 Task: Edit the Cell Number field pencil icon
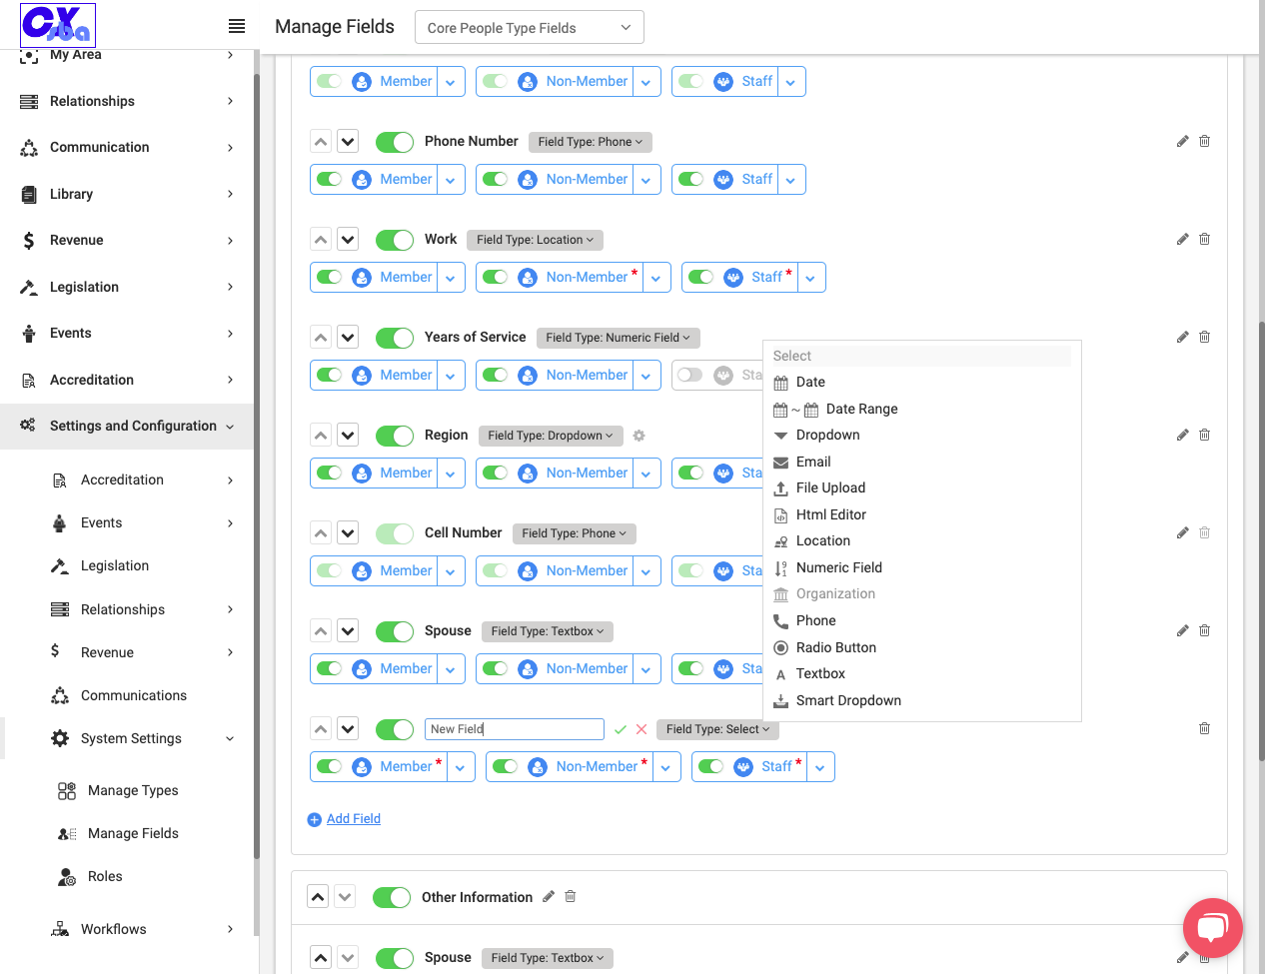tap(1182, 532)
